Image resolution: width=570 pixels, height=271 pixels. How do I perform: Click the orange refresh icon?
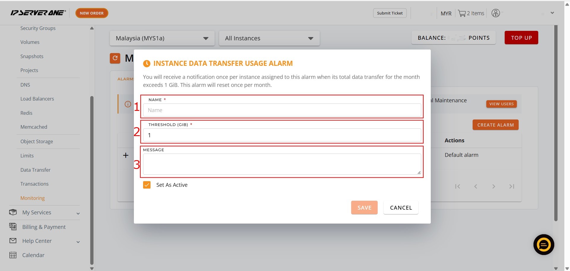tap(115, 58)
